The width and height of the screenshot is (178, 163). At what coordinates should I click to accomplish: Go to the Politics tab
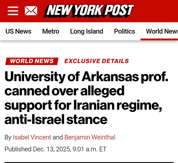pyautogui.click(x=125, y=31)
